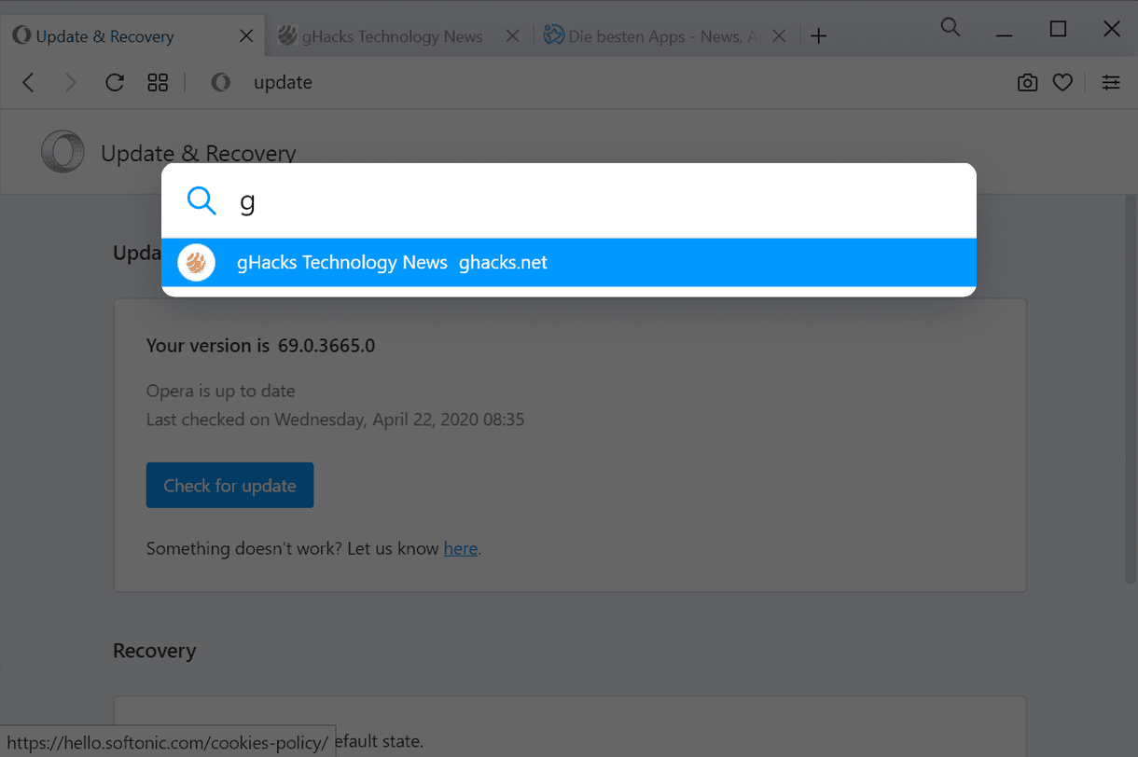Viewport: 1138px width, 757px height.
Task: Open the 'here' feedback link
Action: pyautogui.click(x=461, y=549)
